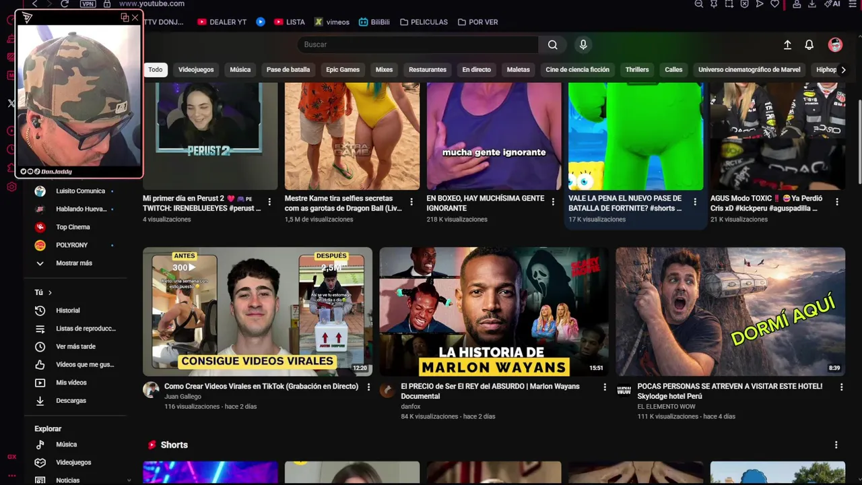Select the Thrillers filter chip
This screenshot has height=485, width=862.
click(637, 69)
